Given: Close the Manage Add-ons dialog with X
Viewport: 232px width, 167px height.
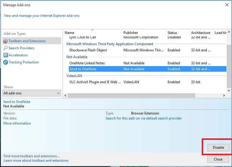Looking at the screenshot, I should (x=227, y=5).
